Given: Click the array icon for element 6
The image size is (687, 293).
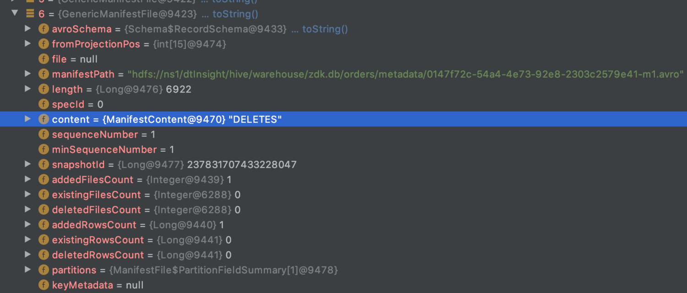Looking at the screenshot, I should (x=30, y=14).
